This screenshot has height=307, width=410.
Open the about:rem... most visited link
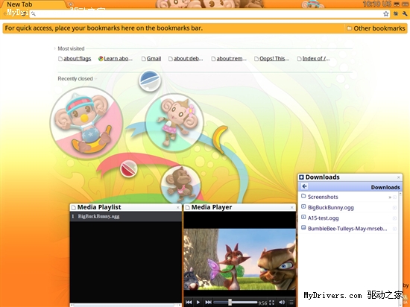229,59
